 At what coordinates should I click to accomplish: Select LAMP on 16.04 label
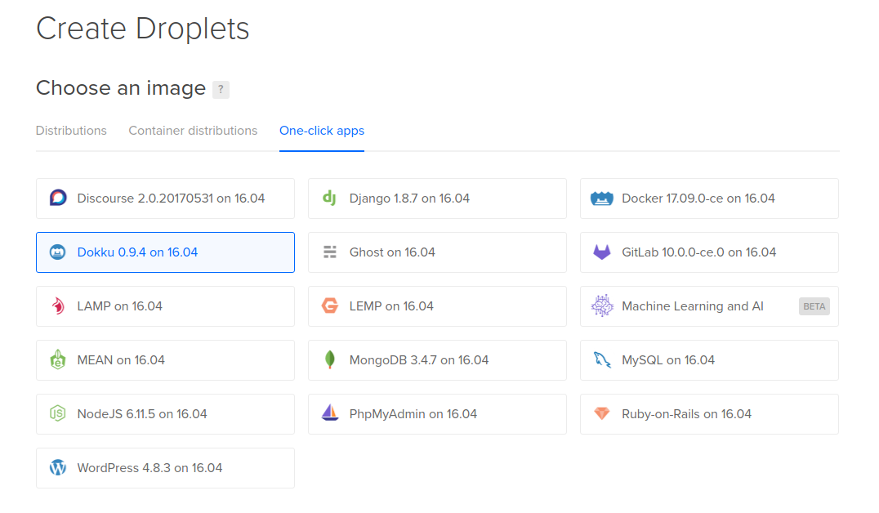coord(120,306)
